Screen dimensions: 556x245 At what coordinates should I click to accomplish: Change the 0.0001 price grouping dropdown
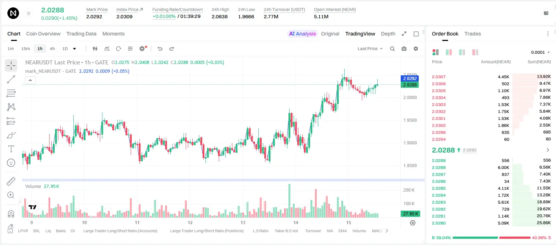coord(540,52)
